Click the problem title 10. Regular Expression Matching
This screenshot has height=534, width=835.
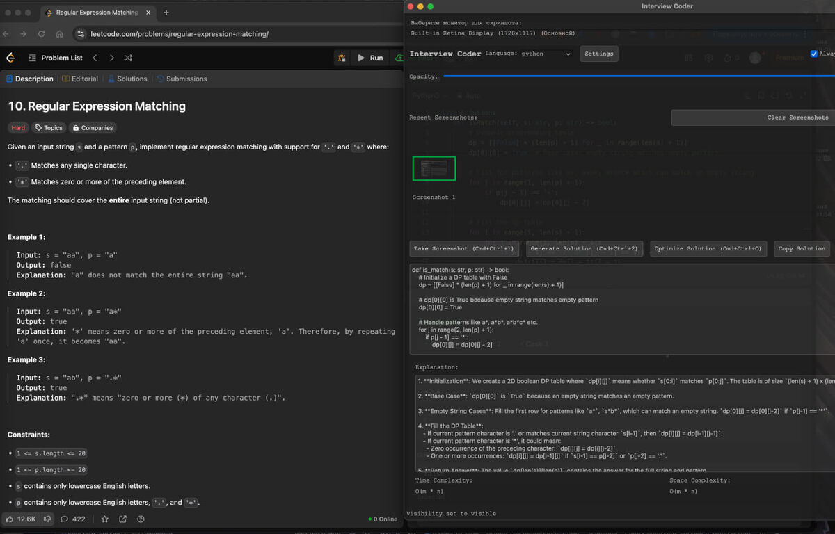coord(97,106)
